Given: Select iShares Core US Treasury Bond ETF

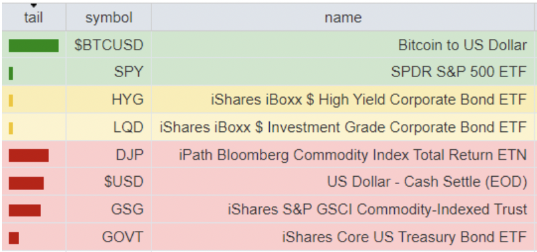Looking at the screenshot, I should [x=404, y=237].
